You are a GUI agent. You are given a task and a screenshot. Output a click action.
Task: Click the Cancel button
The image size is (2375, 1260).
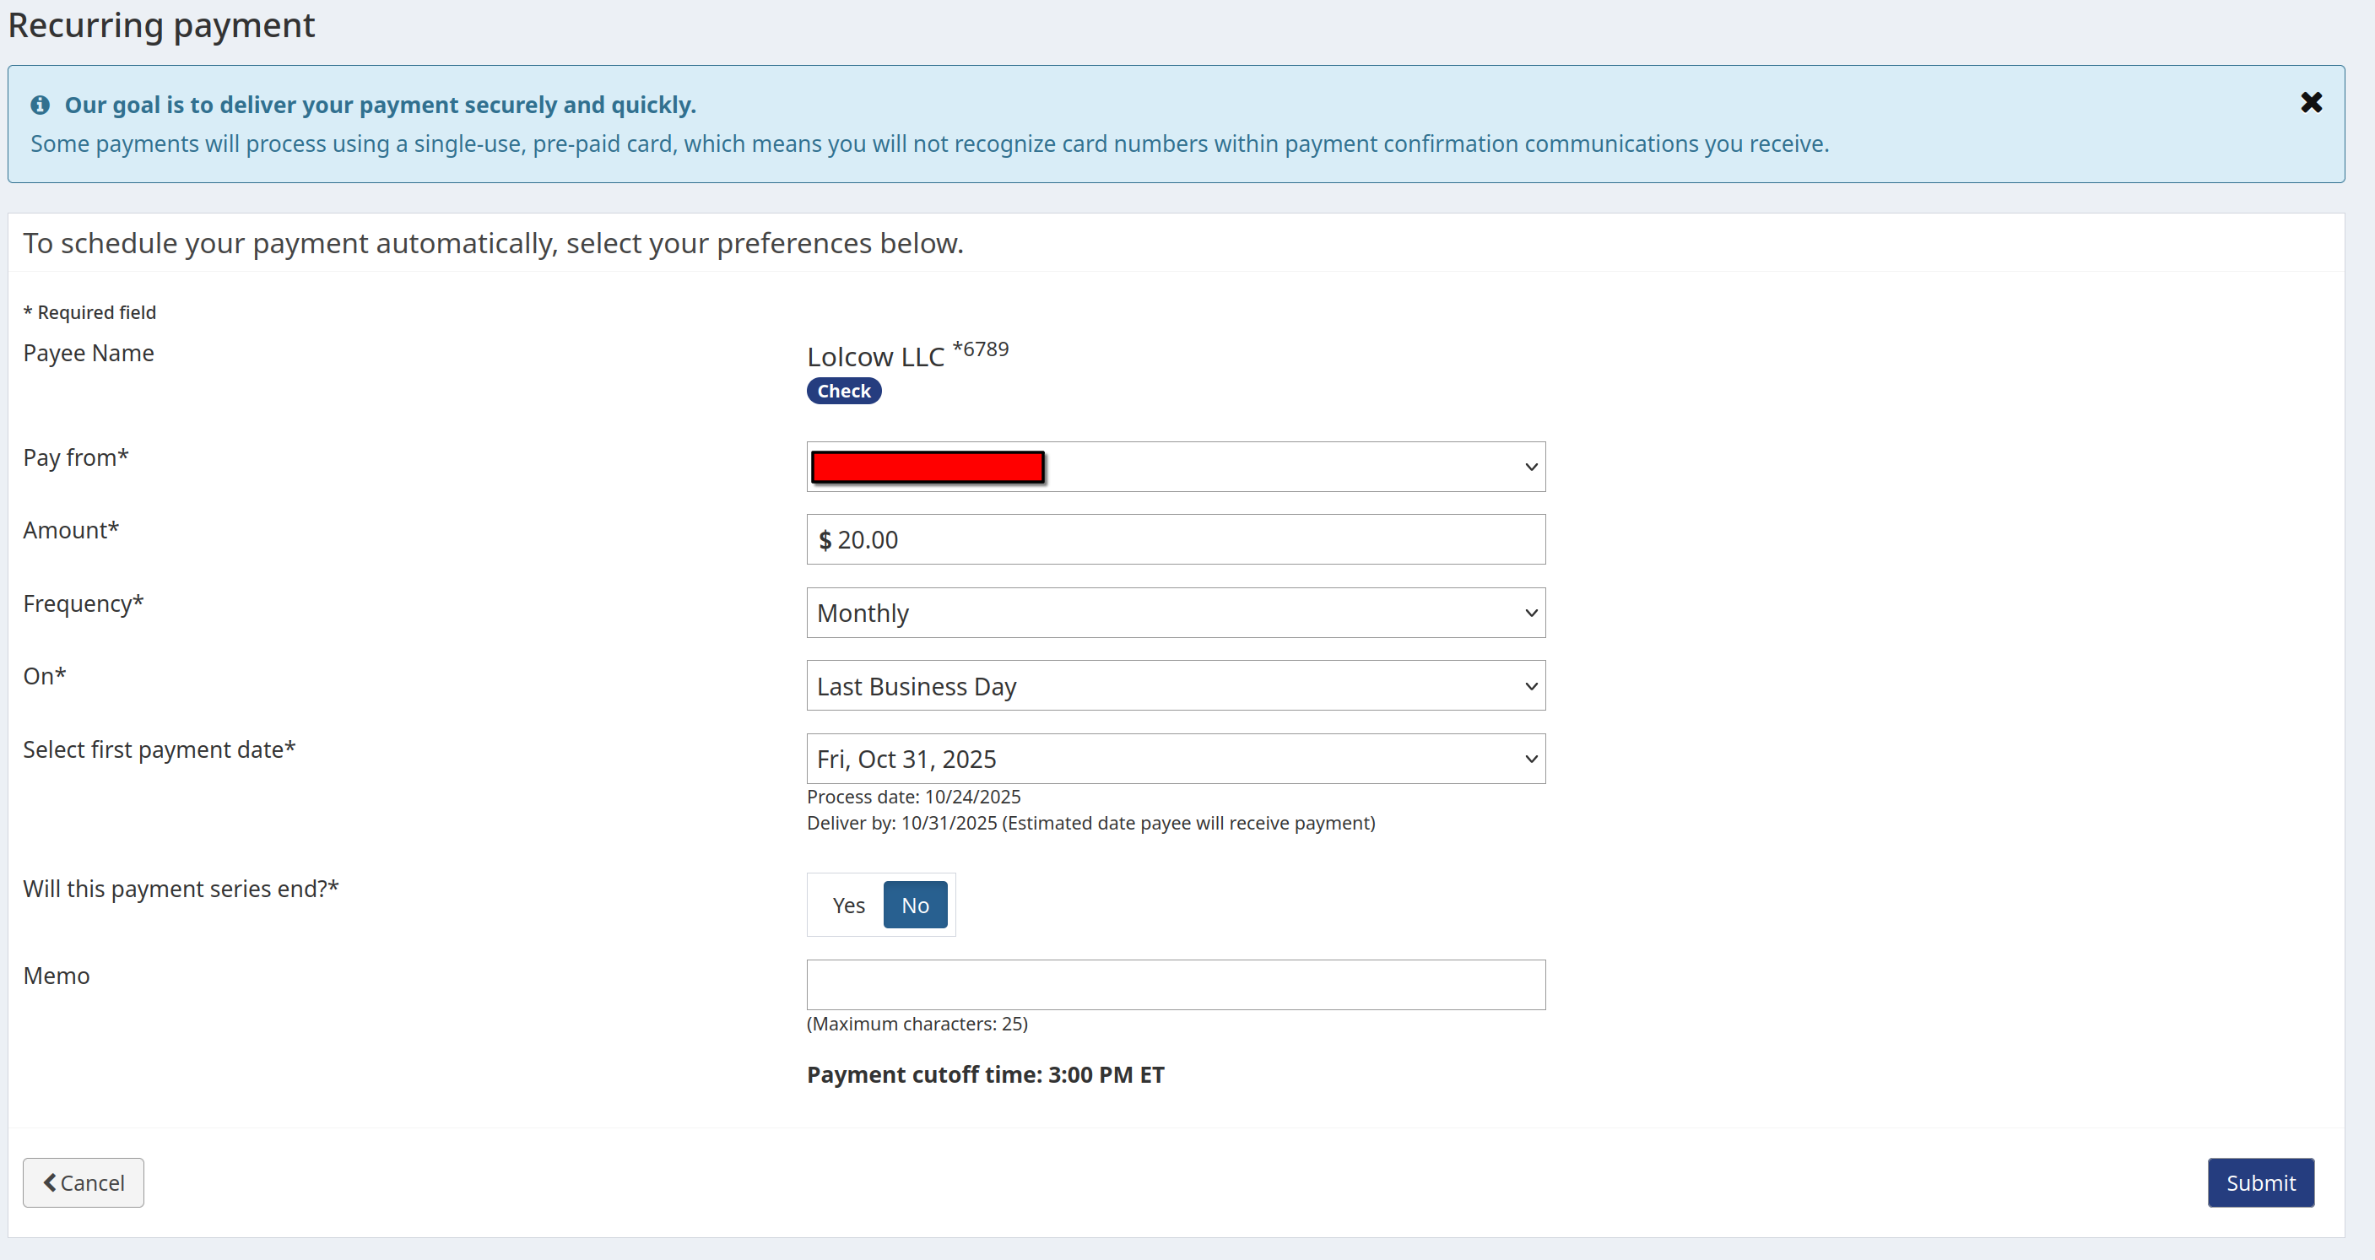click(83, 1182)
